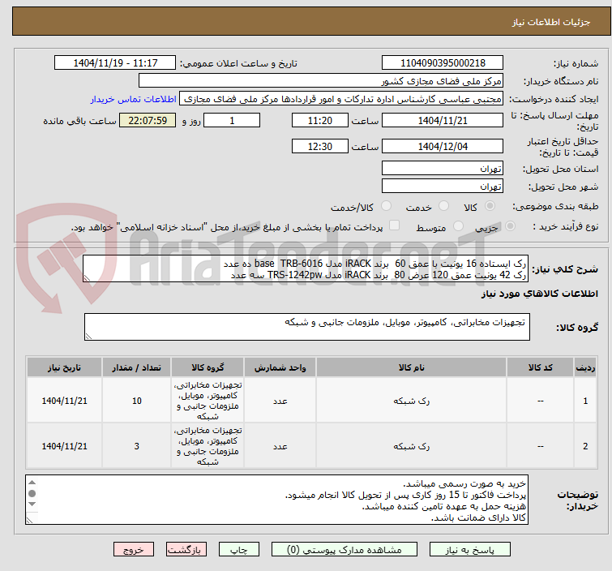Click the شرح کلی نیاز text area

click(x=306, y=268)
